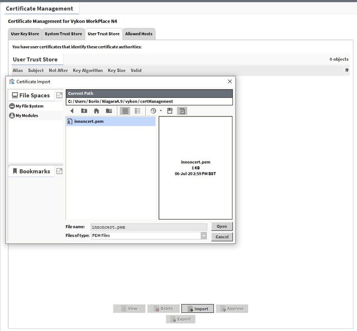
Task: Create a new folder icon
Action: coord(109,111)
